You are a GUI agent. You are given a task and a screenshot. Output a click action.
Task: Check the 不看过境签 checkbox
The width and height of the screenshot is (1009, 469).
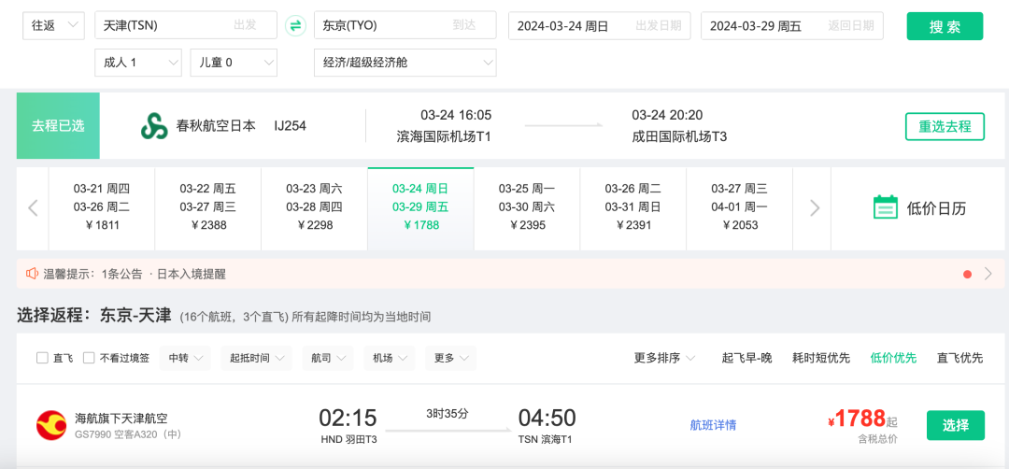point(89,358)
